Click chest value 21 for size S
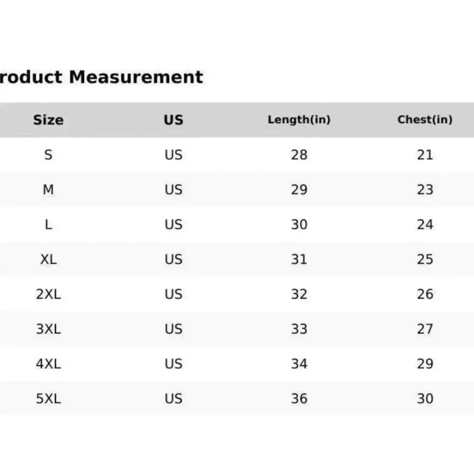 click(x=425, y=155)
